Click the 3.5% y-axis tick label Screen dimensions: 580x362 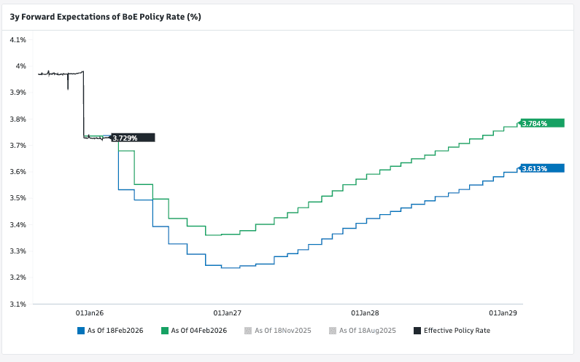pyautogui.click(x=18, y=198)
